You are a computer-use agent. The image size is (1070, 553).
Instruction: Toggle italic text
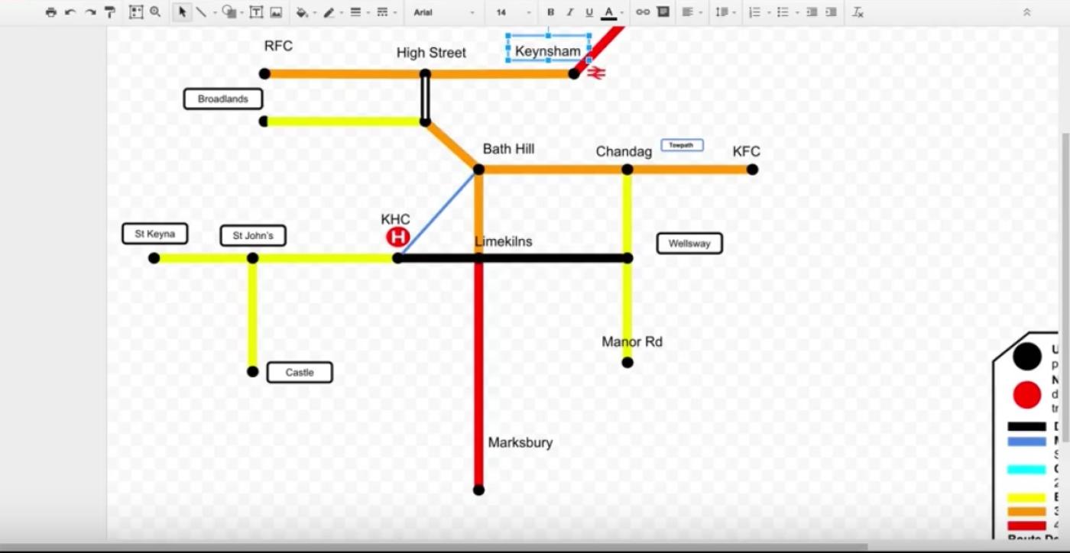point(569,12)
